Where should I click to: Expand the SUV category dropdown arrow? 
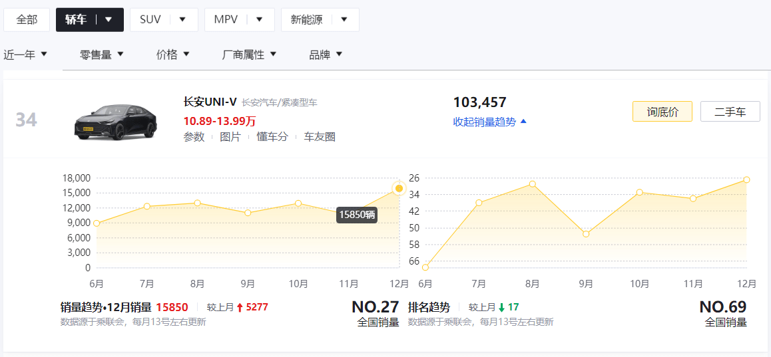182,20
